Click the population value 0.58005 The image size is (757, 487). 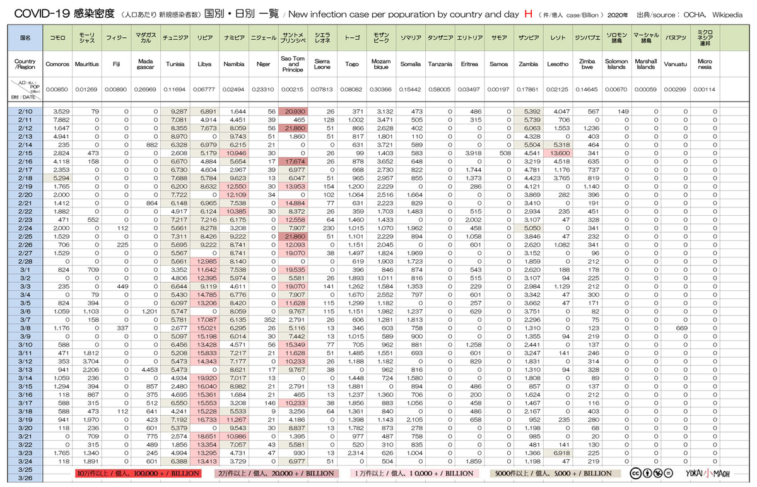(440, 90)
